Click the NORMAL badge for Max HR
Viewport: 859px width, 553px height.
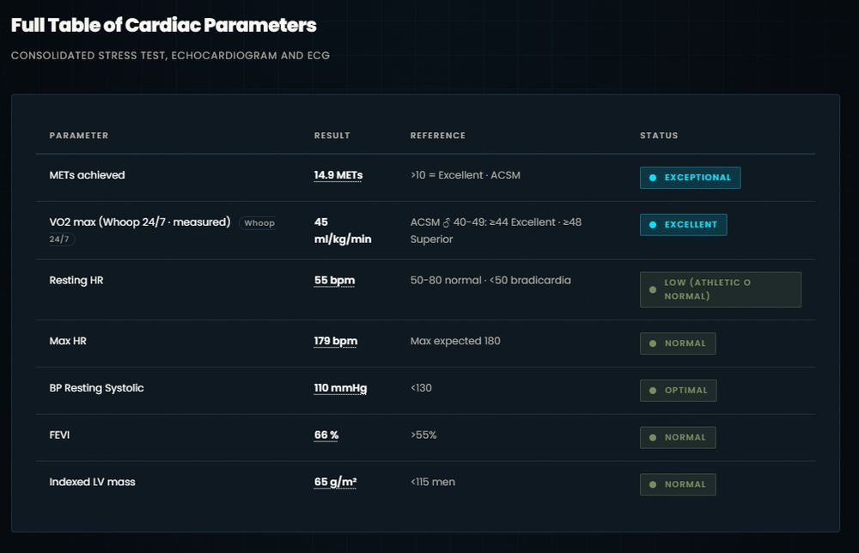pyautogui.click(x=678, y=343)
